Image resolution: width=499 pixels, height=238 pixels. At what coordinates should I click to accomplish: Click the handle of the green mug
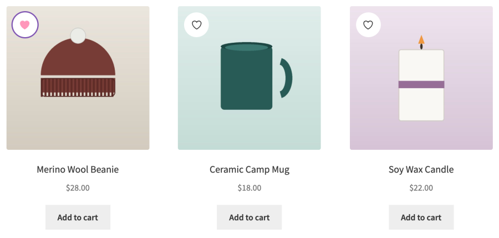[x=287, y=78]
